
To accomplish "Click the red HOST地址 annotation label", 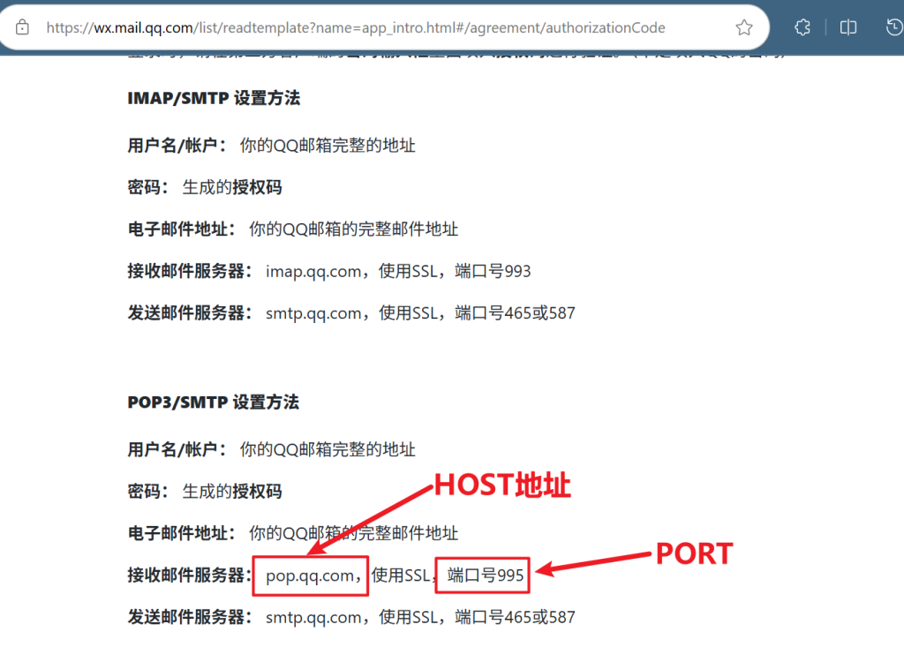I will pyautogui.click(x=502, y=485).
